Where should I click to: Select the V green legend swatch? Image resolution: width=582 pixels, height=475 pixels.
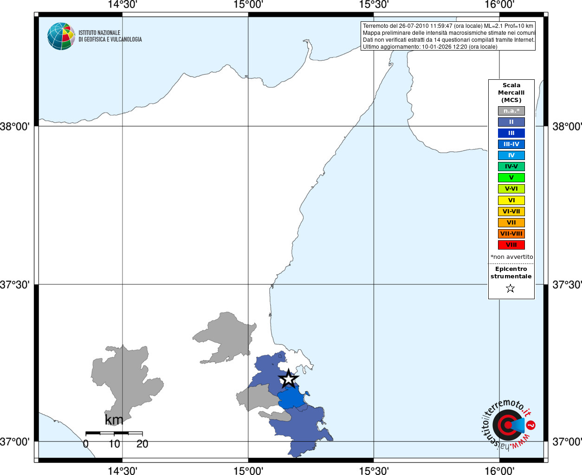pos(511,178)
